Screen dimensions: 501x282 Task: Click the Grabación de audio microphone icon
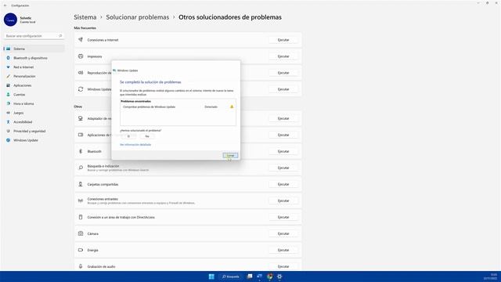tap(81, 266)
